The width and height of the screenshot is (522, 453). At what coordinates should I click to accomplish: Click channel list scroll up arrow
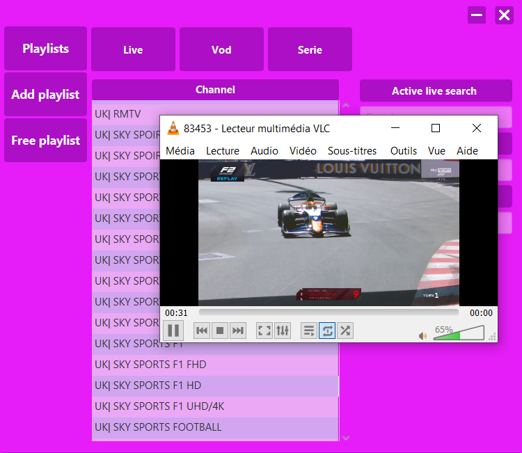tap(346, 105)
